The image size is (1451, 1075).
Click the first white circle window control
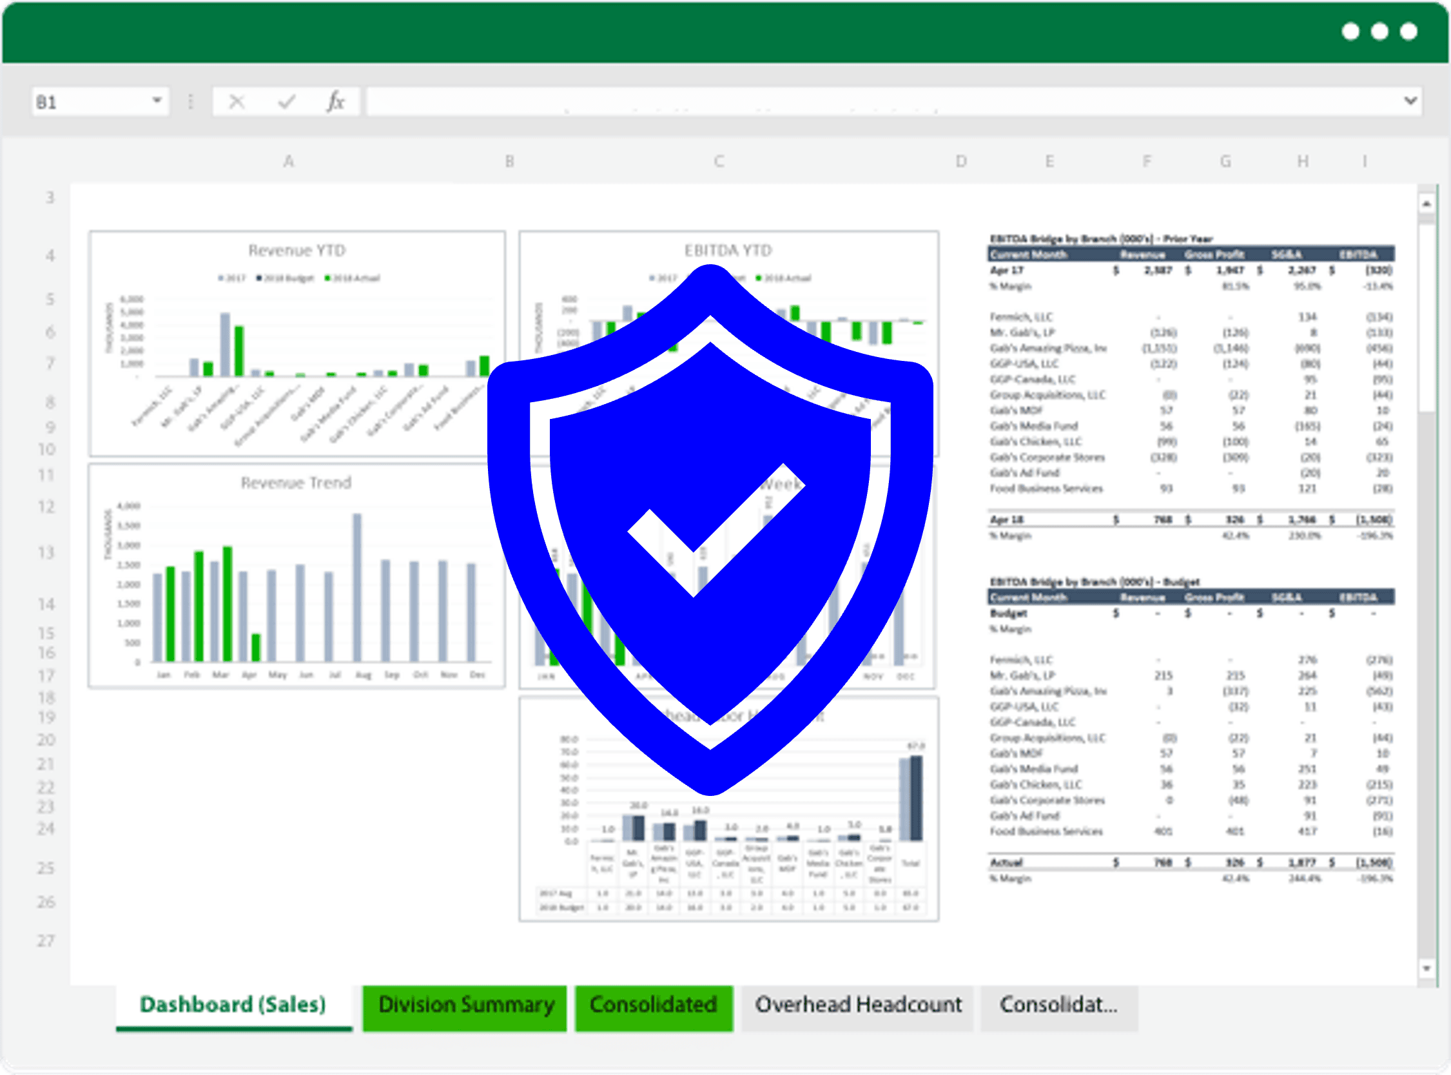click(x=1351, y=31)
